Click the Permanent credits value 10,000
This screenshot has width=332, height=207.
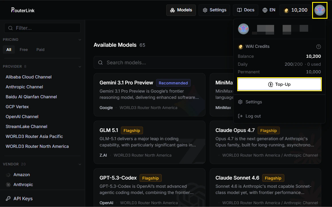click(x=313, y=72)
